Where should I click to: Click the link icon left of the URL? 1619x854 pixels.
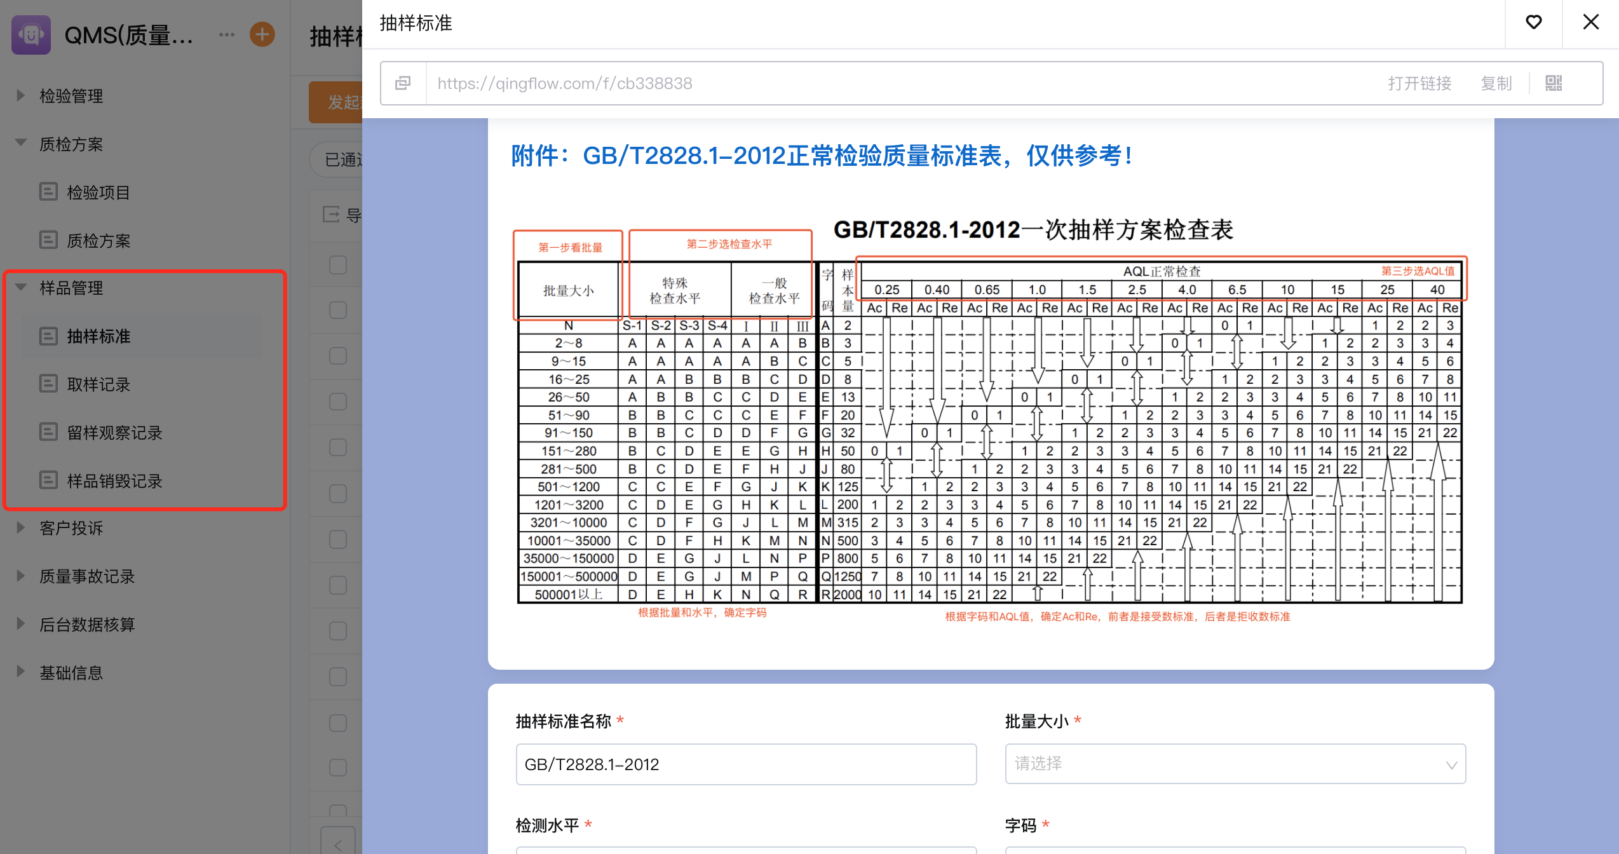coord(403,83)
